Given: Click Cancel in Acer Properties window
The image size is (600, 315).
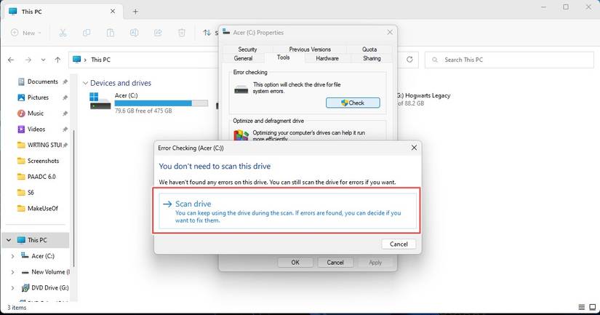Looking at the screenshot, I should tap(335, 263).
